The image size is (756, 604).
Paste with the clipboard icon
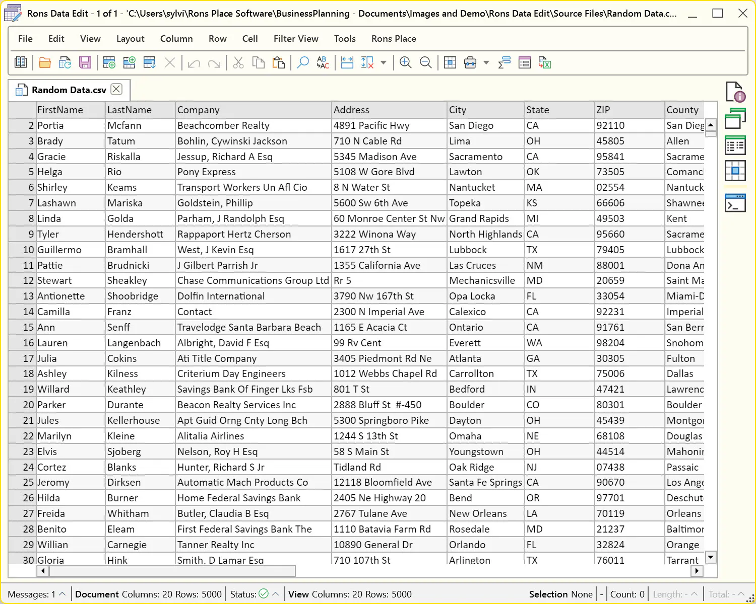[279, 62]
